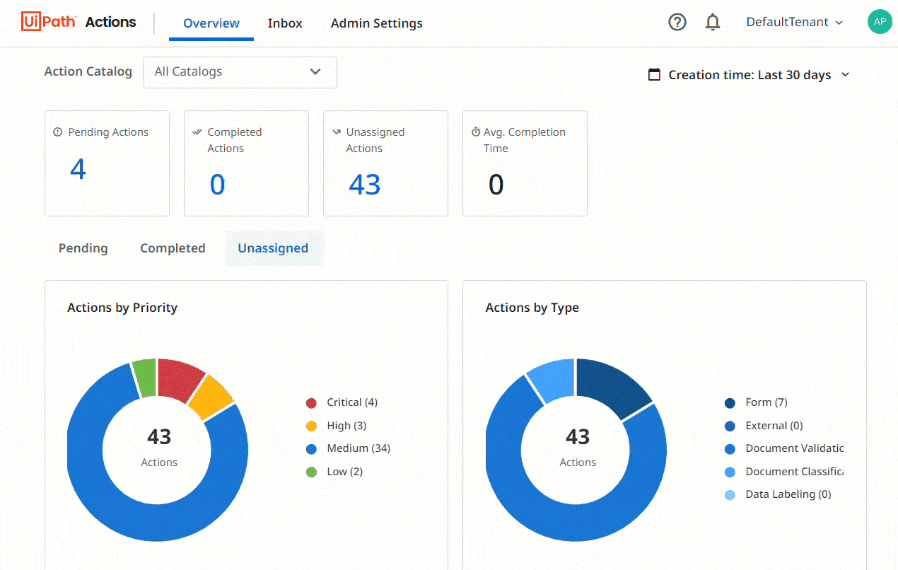Click the calendar icon beside Creation time
This screenshot has width=898, height=570.
click(x=654, y=75)
